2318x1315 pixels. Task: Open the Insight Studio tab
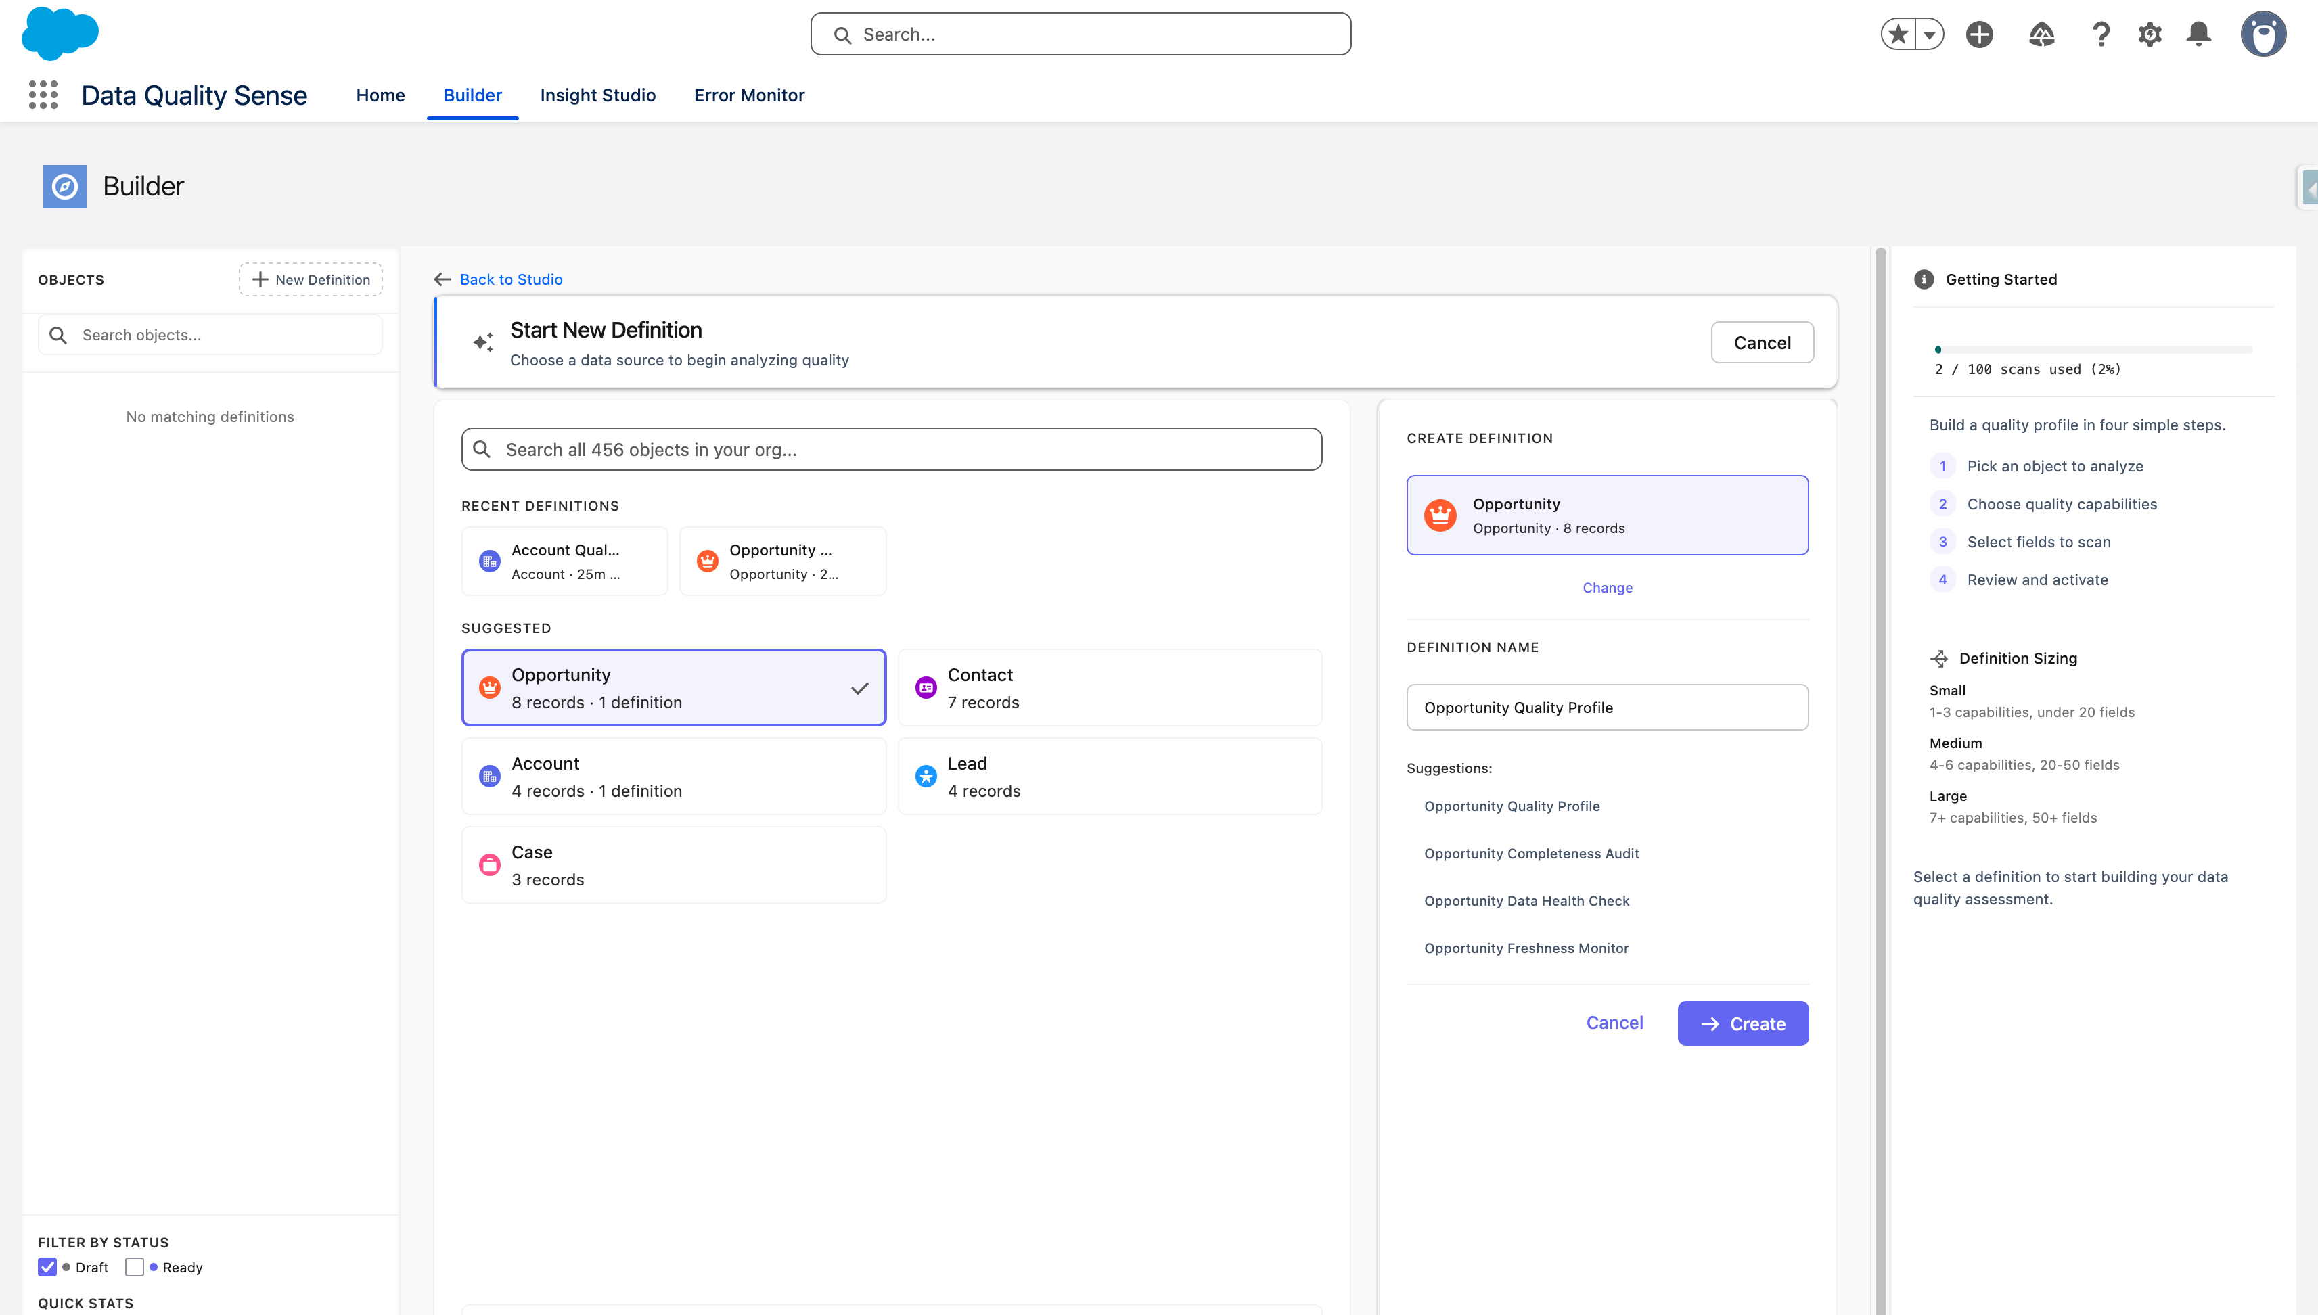tap(598, 95)
